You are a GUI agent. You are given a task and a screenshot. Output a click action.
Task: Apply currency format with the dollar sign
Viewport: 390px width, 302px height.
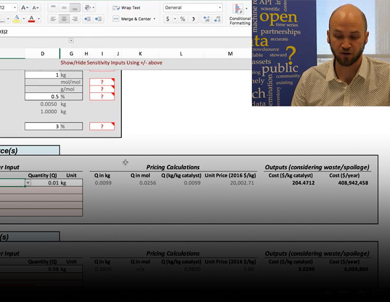[168, 19]
